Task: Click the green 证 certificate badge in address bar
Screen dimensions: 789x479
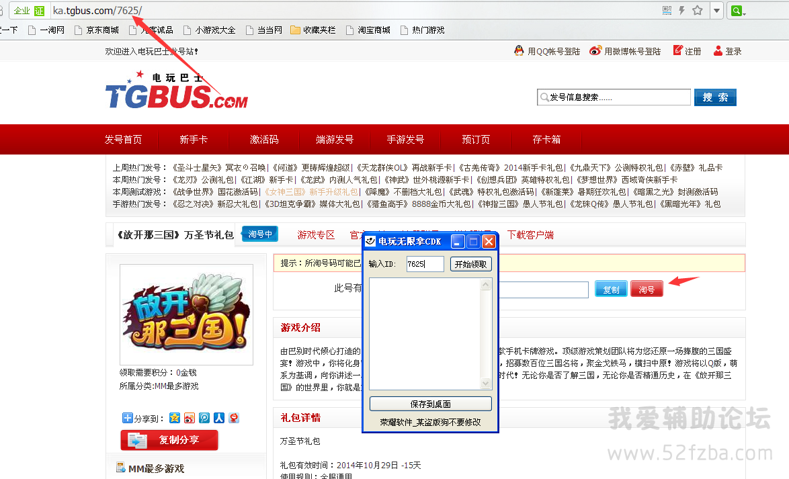Action: click(x=39, y=11)
